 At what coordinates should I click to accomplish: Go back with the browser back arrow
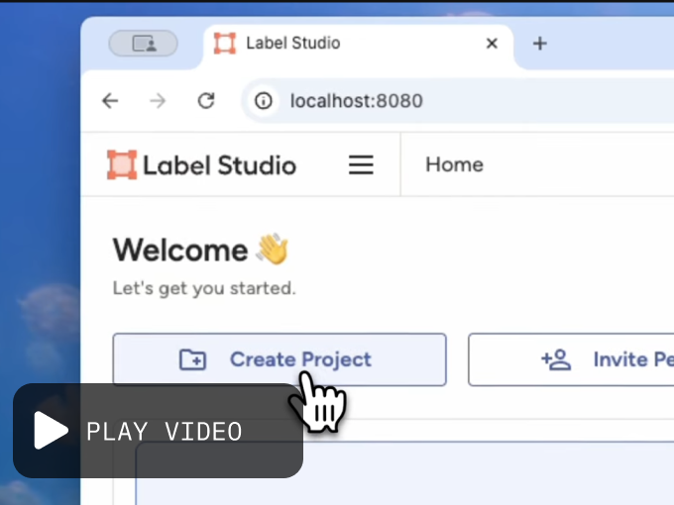(x=110, y=100)
